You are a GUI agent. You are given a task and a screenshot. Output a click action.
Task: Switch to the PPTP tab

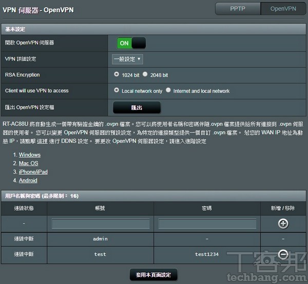[238, 9]
